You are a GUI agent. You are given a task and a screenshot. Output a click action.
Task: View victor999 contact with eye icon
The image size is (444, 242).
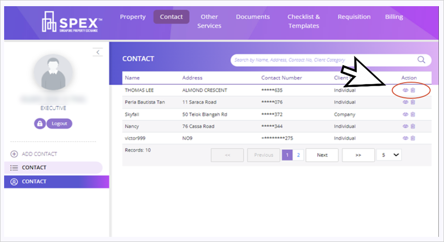click(x=405, y=138)
